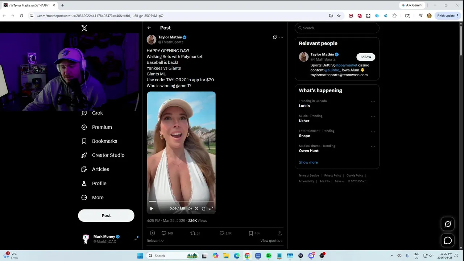Open Snape trend options menu
The height and width of the screenshot is (261, 464).
point(373,132)
